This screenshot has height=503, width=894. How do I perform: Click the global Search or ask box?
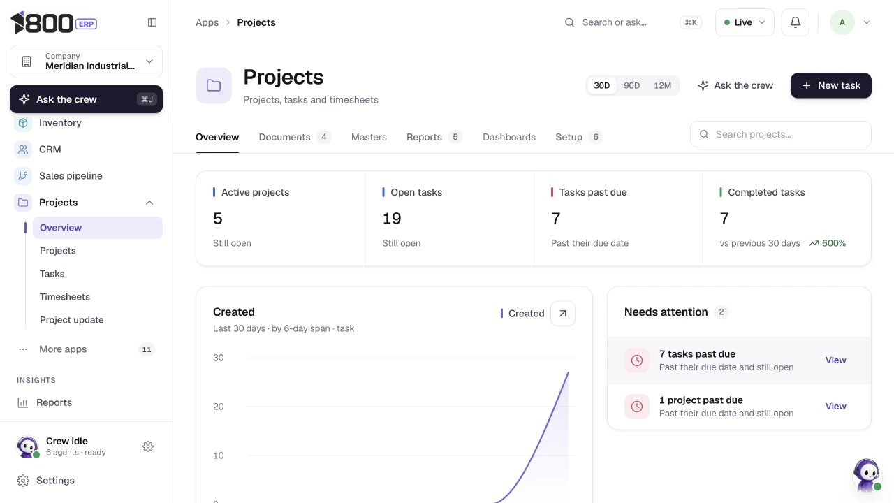(632, 22)
